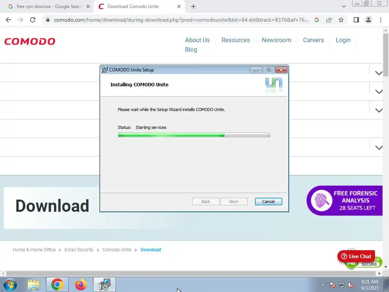Viewport: 389px width, 292px height.
Task: Open the About Us menu link
Action: coord(197,40)
